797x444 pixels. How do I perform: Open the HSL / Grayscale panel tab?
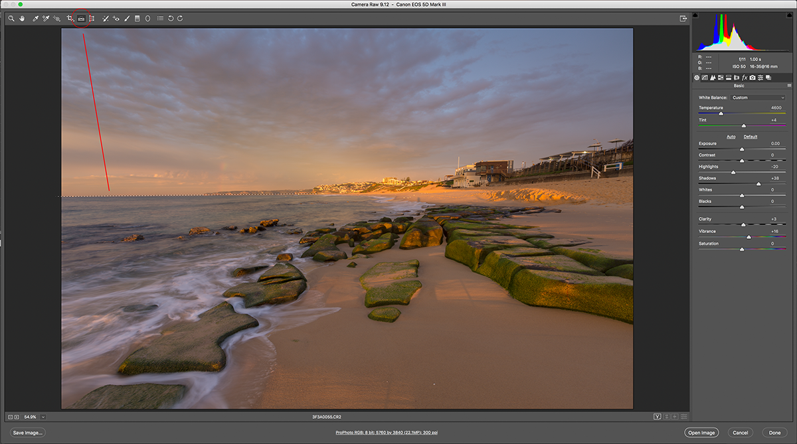(x=721, y=78)
